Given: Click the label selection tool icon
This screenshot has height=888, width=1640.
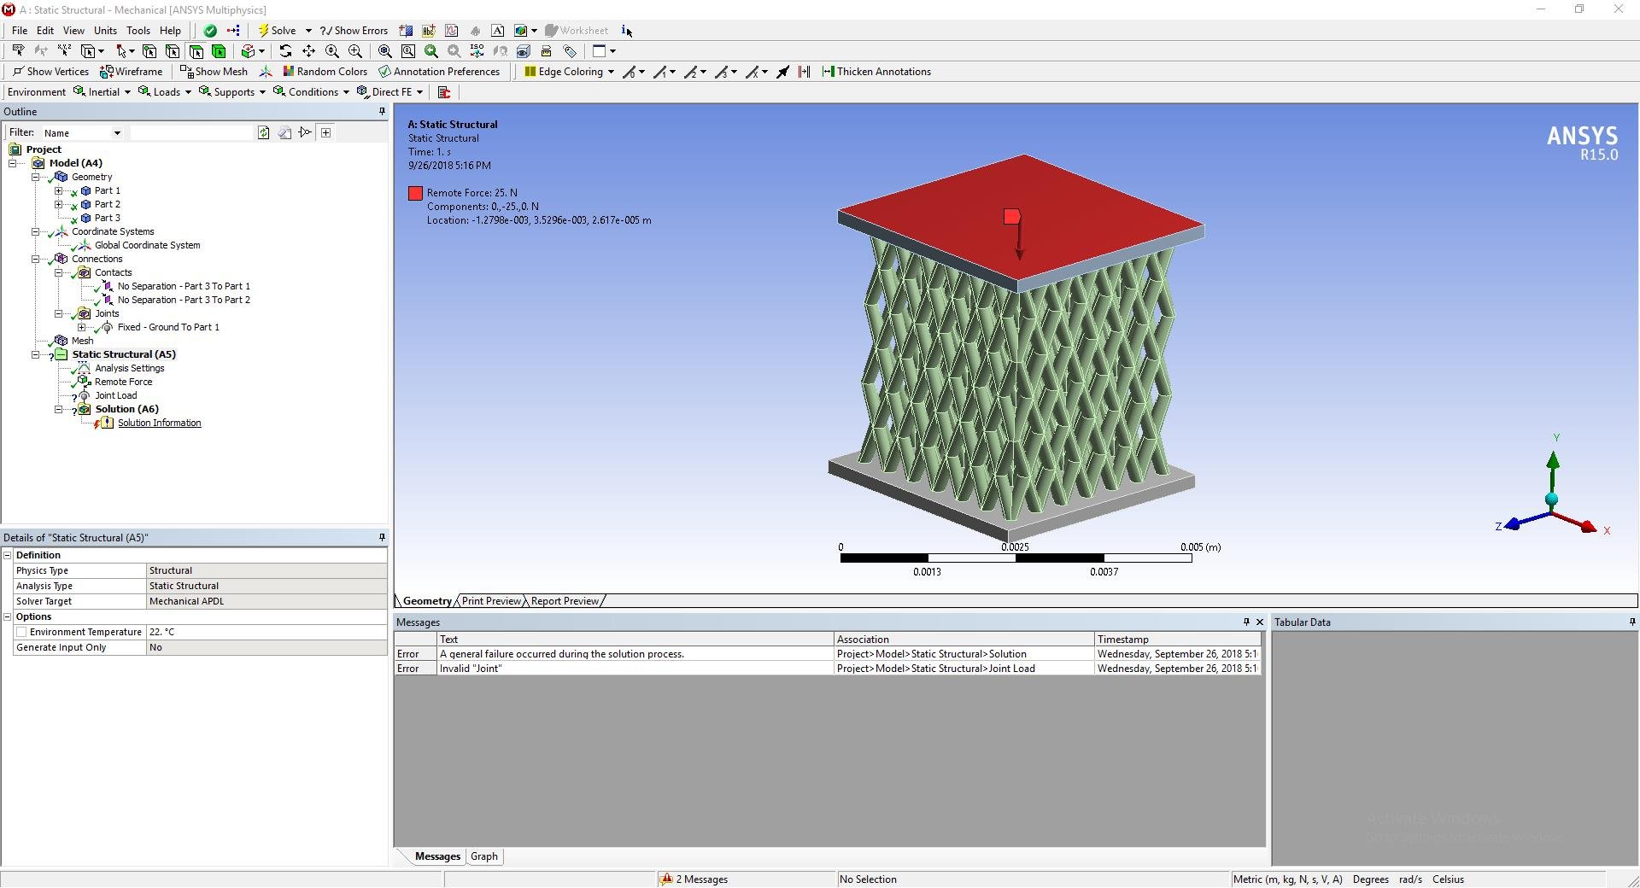Looking at the screenshot, I should (x=18, y=51).
